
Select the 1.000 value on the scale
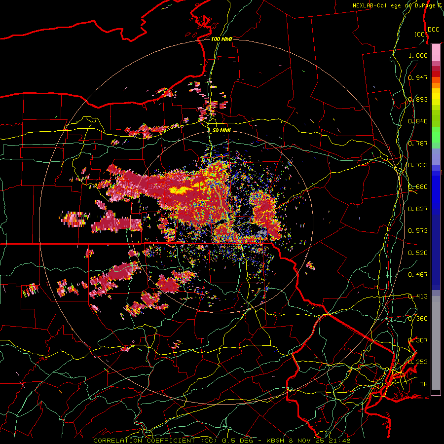[x=418, y=55]
